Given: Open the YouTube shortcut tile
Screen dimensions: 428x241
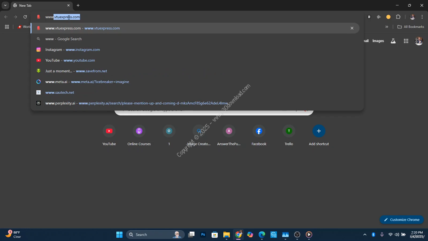Looking at the screenshot, I should pos(109,135).
